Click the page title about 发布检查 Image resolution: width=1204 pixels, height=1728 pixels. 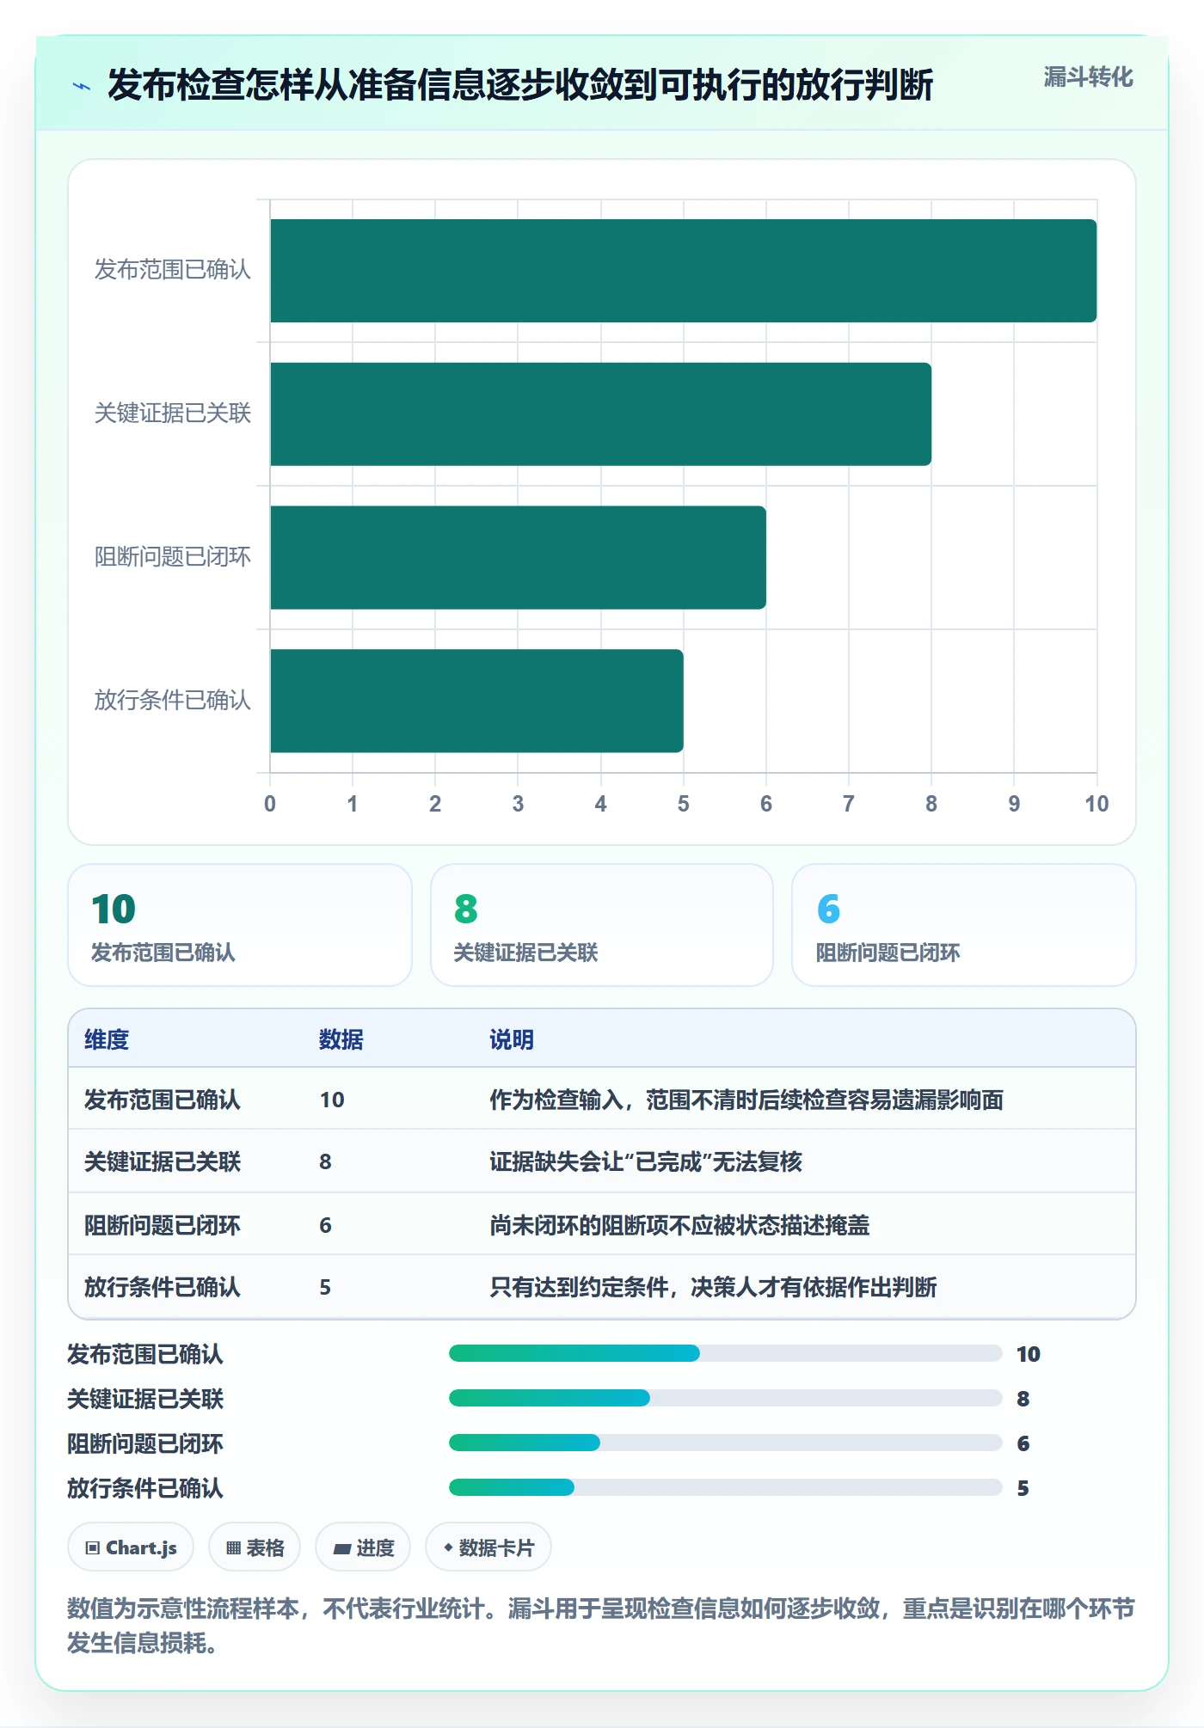point(520,85)
